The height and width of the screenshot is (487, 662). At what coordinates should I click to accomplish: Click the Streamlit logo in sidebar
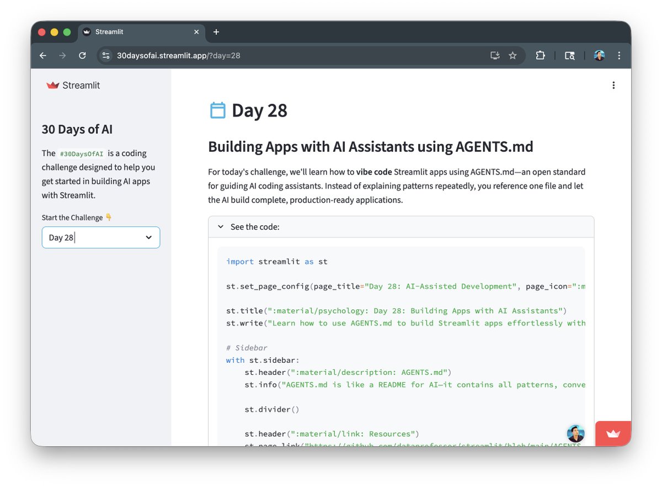click(73, 86)
